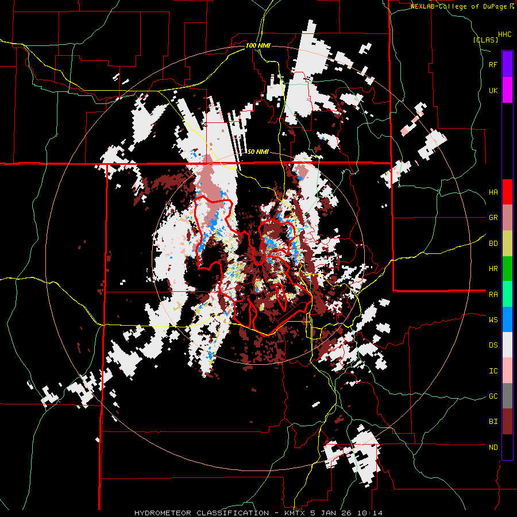Click the red HA legend swatch
517x517 pixels.
click(507, 192)
